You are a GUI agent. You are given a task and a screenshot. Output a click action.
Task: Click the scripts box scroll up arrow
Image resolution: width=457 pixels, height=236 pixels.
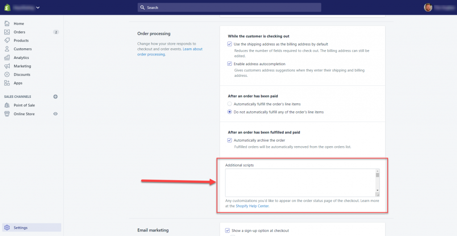click(378, 171)
